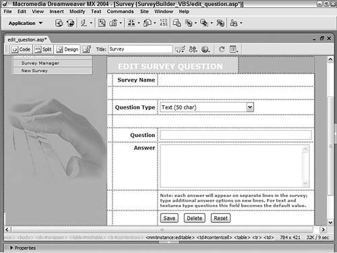The width and height of the screenshot is (337, 253).
Task: Open the Text menu
Action: click(x=96, y=11)
